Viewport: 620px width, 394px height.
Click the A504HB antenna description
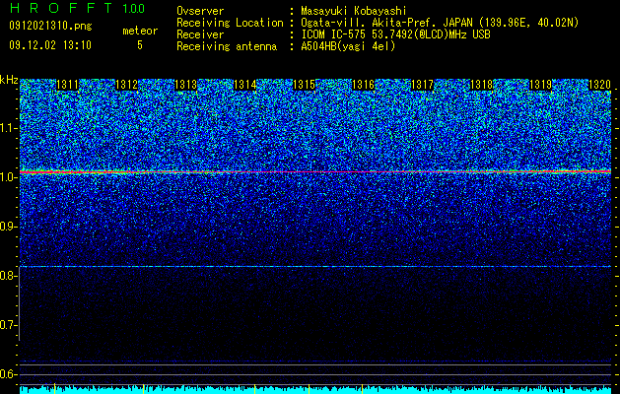(348, 46)
